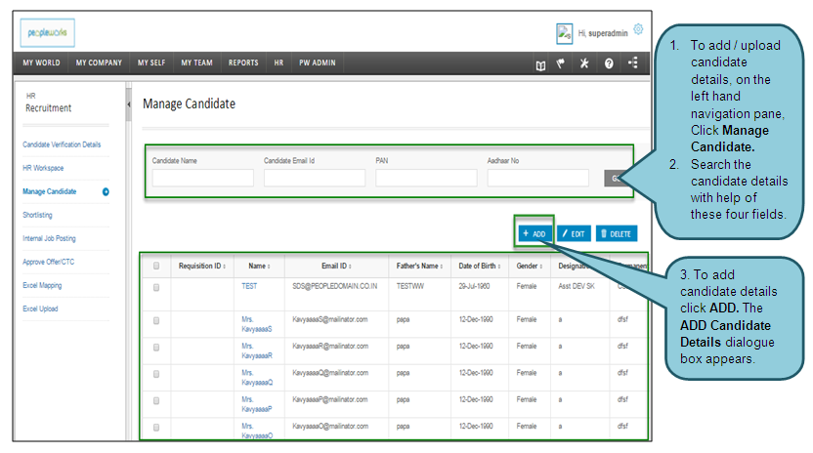Click the peopleworks logo
This screenshot has width=813, height=453.
click(47, 32)
